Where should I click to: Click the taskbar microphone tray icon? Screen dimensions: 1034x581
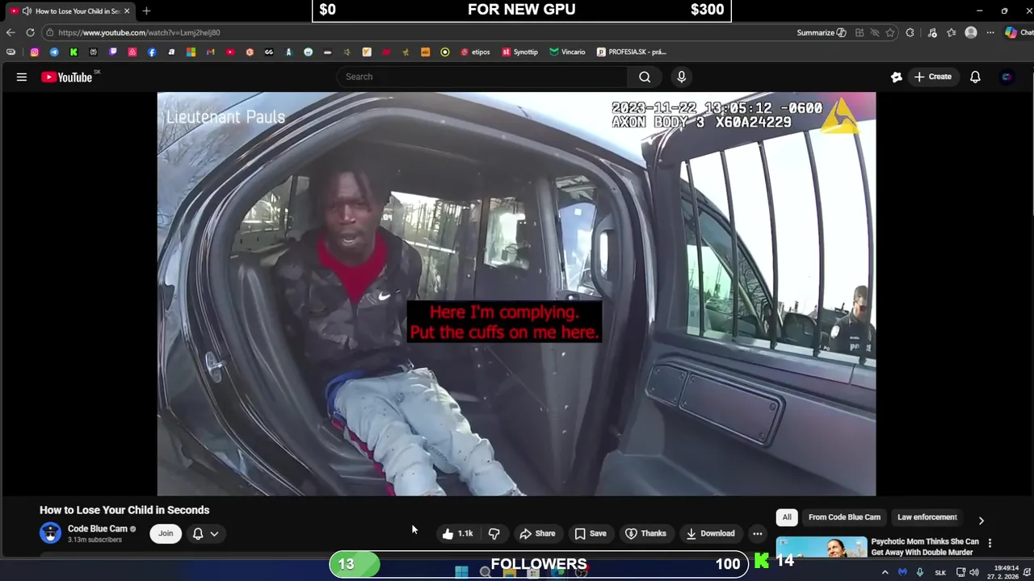click(919, 572)
